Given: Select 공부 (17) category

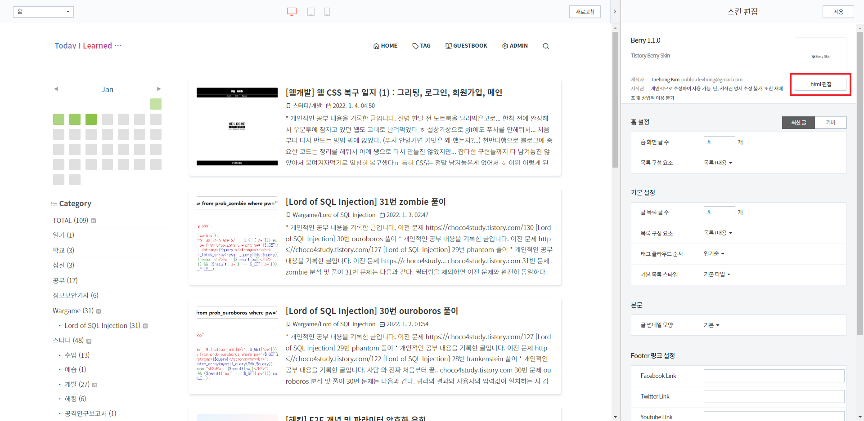Looking at the screenshot, I should (x=65, y=280).
